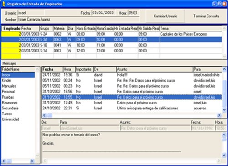This screenshot has width=228, height=166.
Task: Select message received at 18:55
Action: tap(132, 97)
